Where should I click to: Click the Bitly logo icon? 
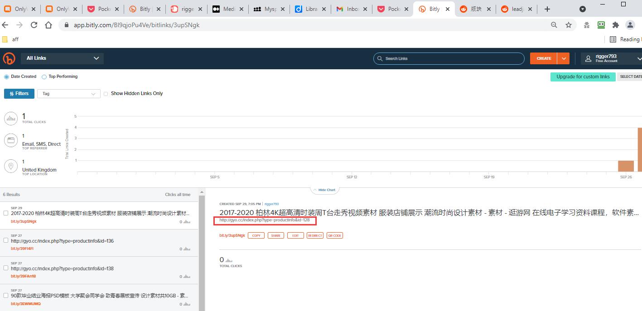[9, 58]
